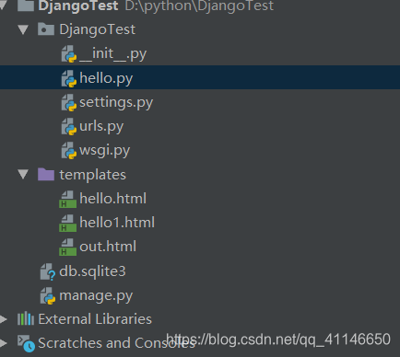Select the __init__.py file name
The image size is (400, 357).
click(112, 54)
